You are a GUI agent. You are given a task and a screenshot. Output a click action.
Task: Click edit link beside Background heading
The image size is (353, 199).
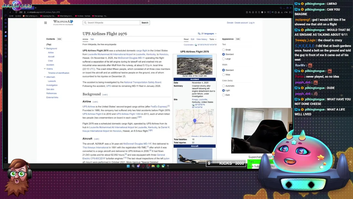point(105,95)
